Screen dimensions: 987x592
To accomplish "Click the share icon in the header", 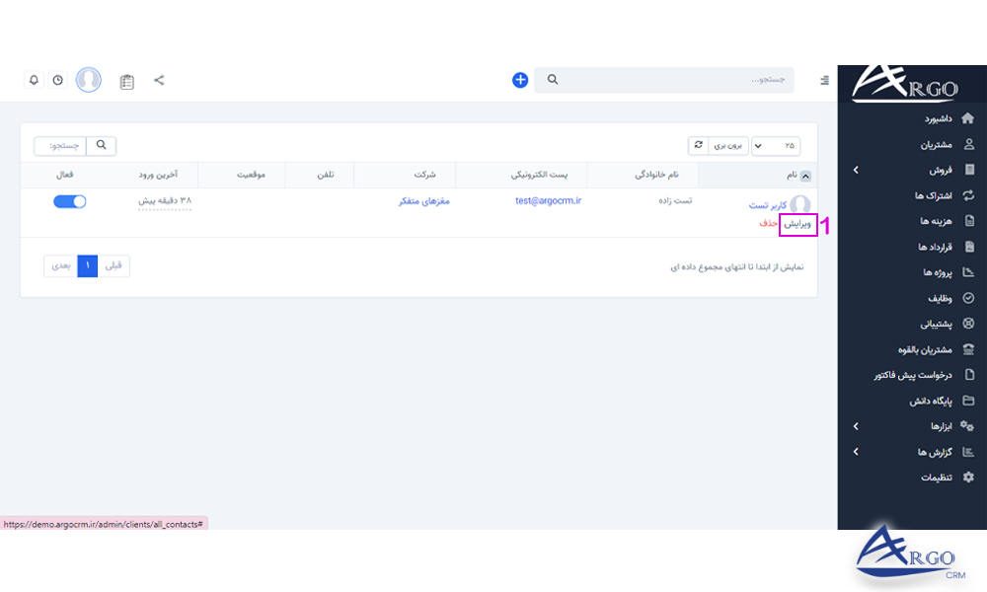I will click(159, 80).
